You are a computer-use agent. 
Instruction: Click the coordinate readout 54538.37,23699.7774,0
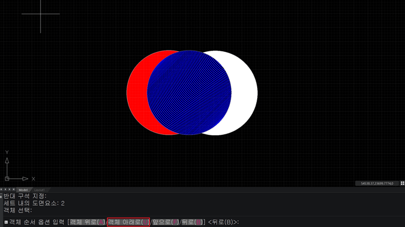click(x=377, y=183)
